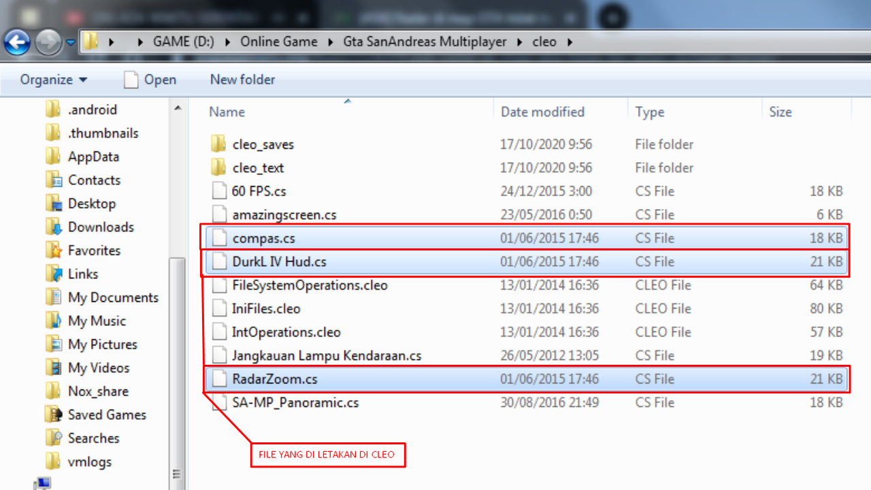Go to Gta SanAndreas Multiplayer breadcrumb
871x490 pixels.
point(425,42)
